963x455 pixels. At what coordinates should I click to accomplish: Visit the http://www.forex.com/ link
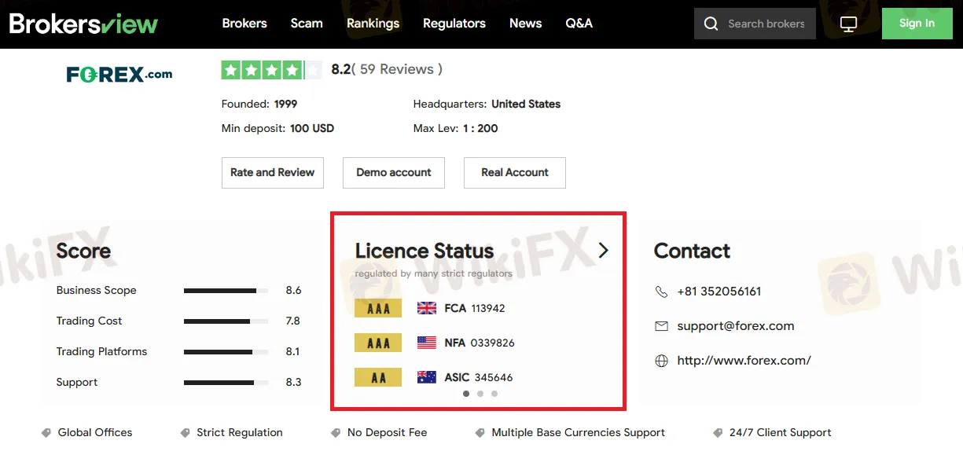point(744,361)
